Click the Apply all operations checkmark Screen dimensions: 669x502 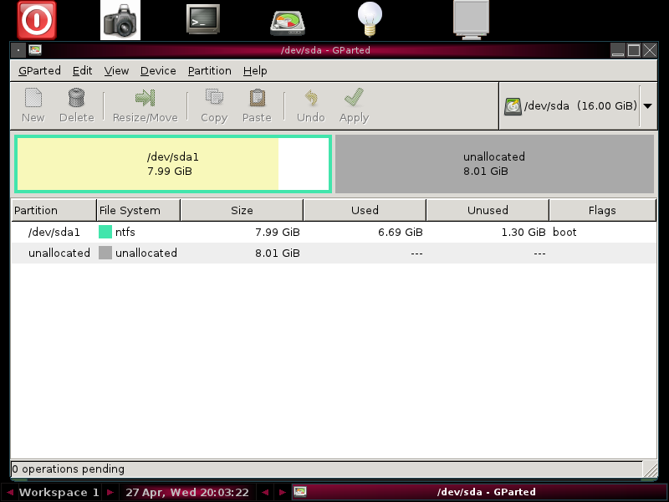point(354,98)
